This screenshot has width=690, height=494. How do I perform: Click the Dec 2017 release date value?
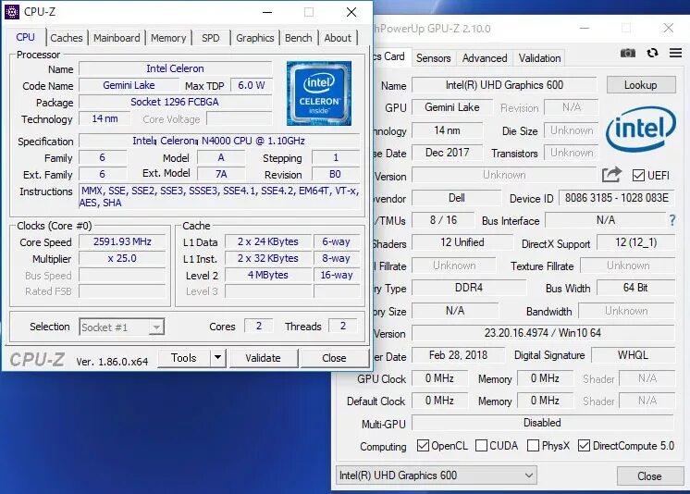[447, 153]
